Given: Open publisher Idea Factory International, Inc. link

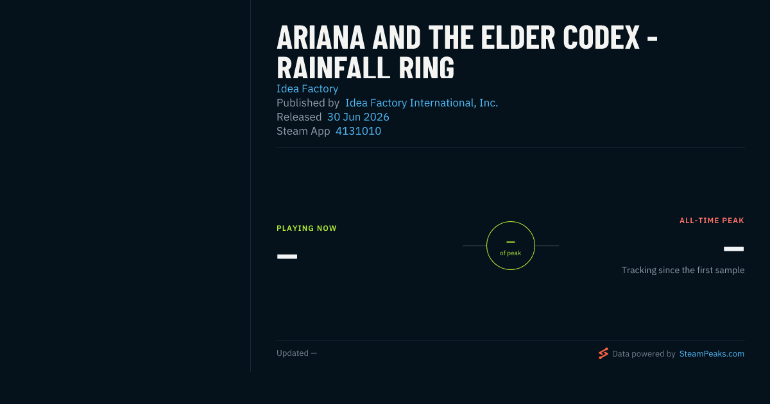Looking at the screenshot, I should coord(422,103).
